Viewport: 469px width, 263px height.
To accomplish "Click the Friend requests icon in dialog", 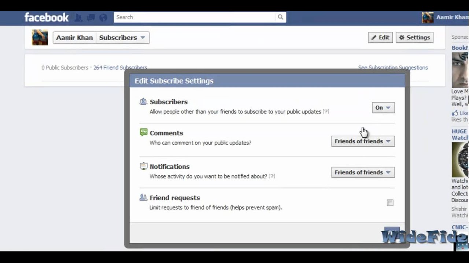I will tap(143, 197).
